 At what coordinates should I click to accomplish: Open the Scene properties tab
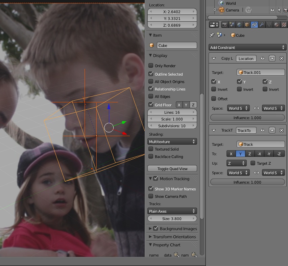point(232,25)
